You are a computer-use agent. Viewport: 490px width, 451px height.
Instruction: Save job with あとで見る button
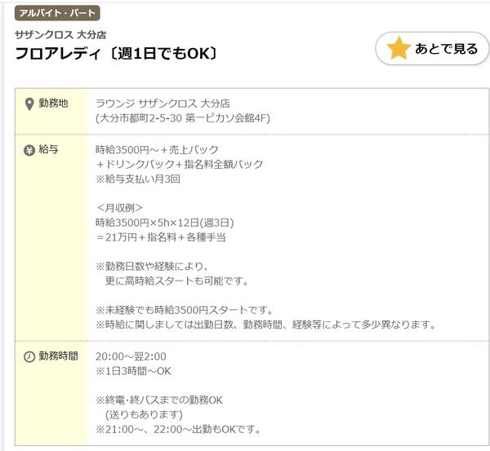click(x=432, y=48)
